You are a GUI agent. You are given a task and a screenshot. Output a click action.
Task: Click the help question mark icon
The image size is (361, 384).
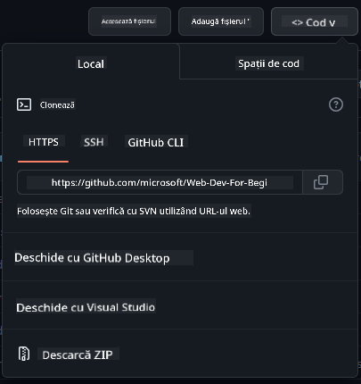click(x=336, y=104)
